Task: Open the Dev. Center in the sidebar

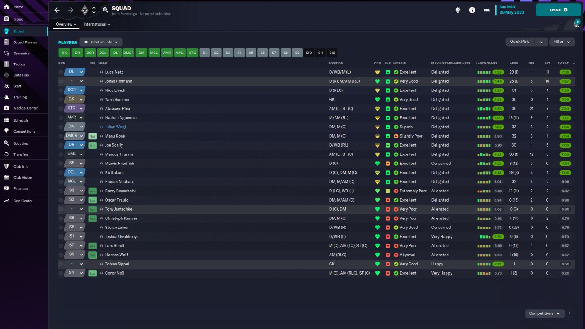Action: [24, 201]
